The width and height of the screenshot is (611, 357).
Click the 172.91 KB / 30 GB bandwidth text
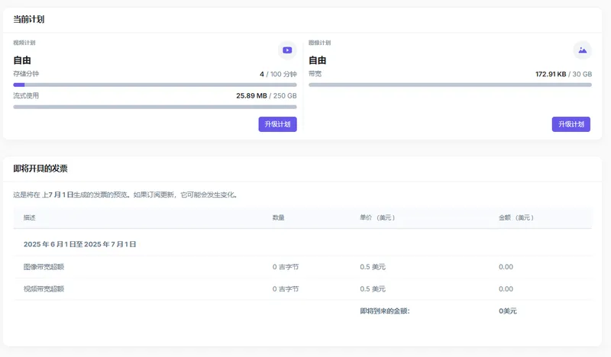(x=563, y=74)
